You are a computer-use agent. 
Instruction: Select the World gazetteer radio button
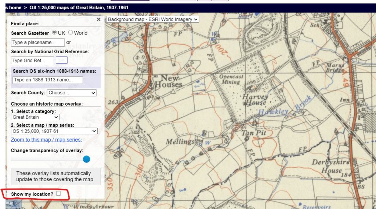tap(70, 32)
